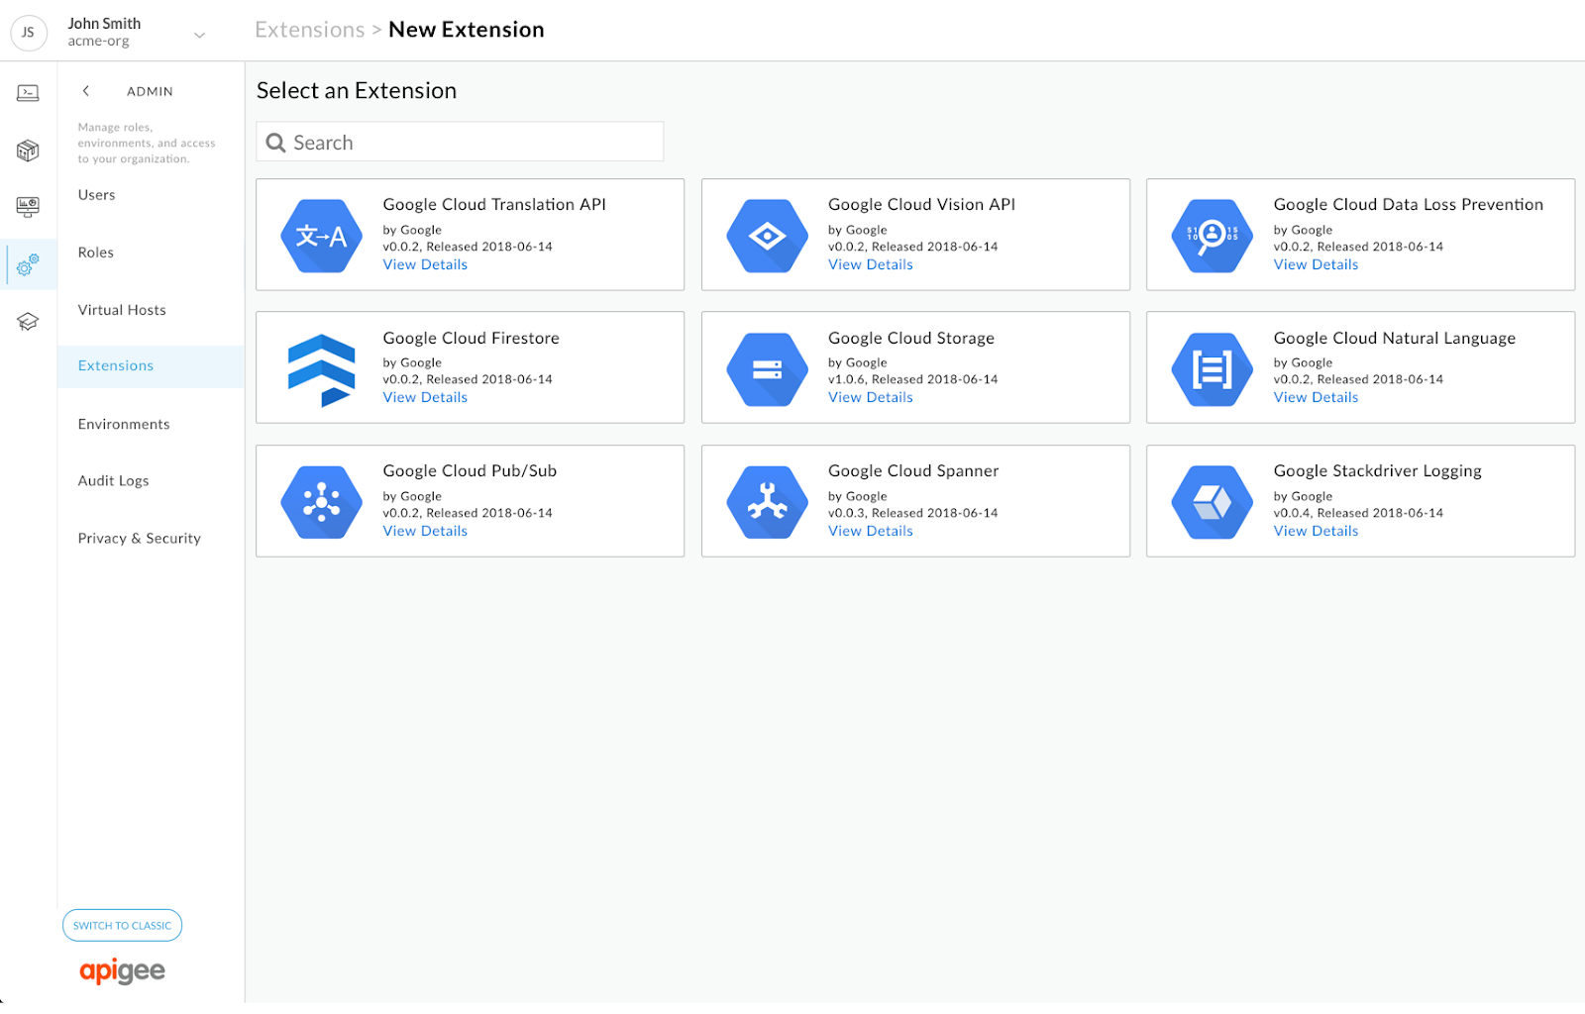
Task: Click the Google Cloud Pub/Sub icon
Action: click(x=321, y=502)
